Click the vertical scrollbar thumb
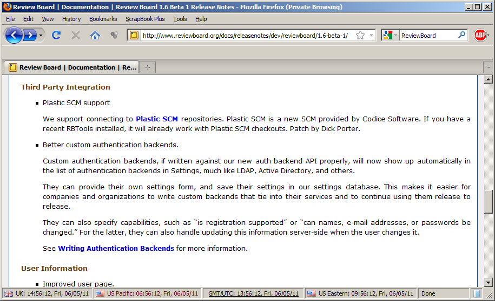 tap(488, 202)
